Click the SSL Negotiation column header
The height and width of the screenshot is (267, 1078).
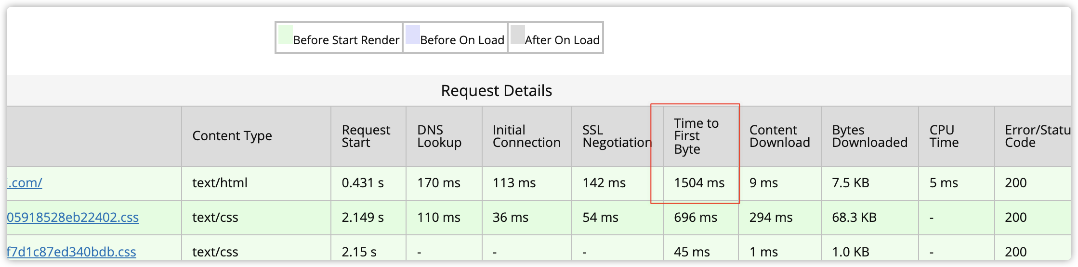(x=617, y=136)
